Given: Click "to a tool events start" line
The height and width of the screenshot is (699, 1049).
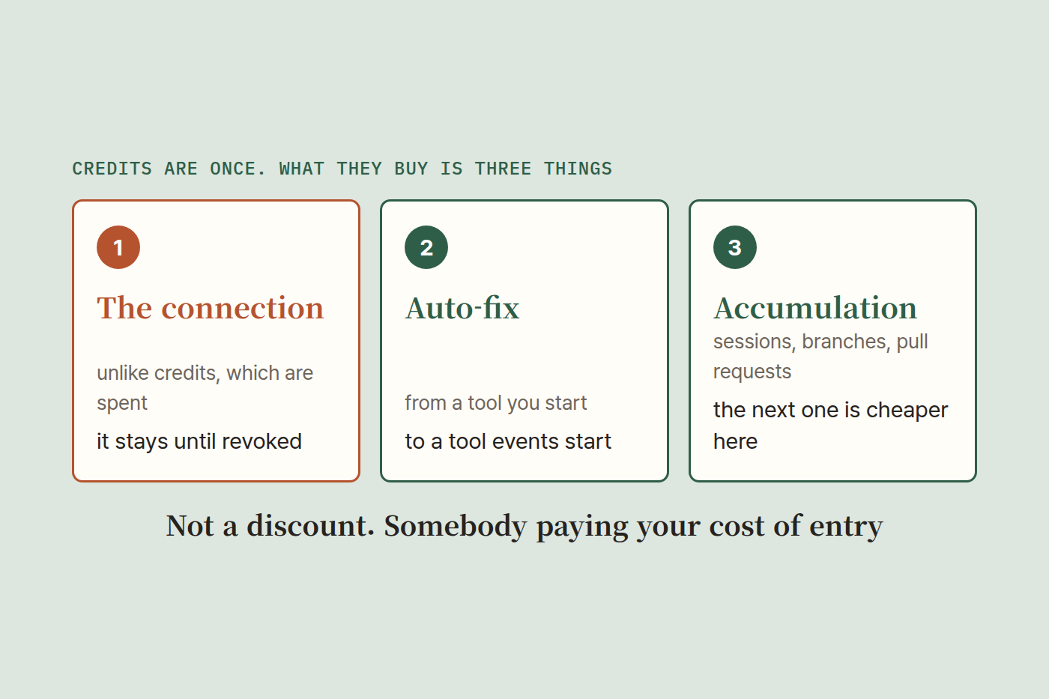Looking at the screenshot, I should click(508, 441).
